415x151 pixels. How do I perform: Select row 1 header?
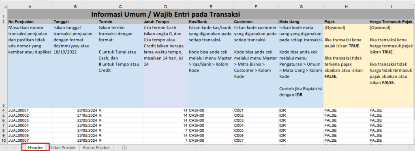click(x=4, y=14)
